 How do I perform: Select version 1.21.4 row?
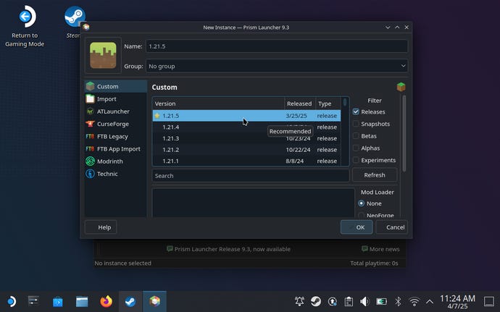(246, 127)
